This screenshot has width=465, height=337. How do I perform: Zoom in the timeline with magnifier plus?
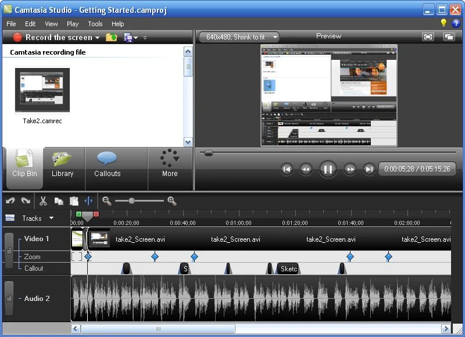(x=172, y=201)
